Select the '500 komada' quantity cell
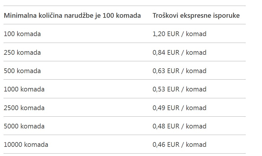Image resolution: width=262 pixels, height=156 pixels. click(x=22, y=71)
